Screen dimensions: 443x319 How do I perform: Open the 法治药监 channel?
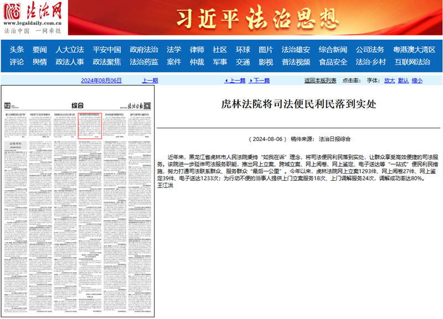pos(144,62)
